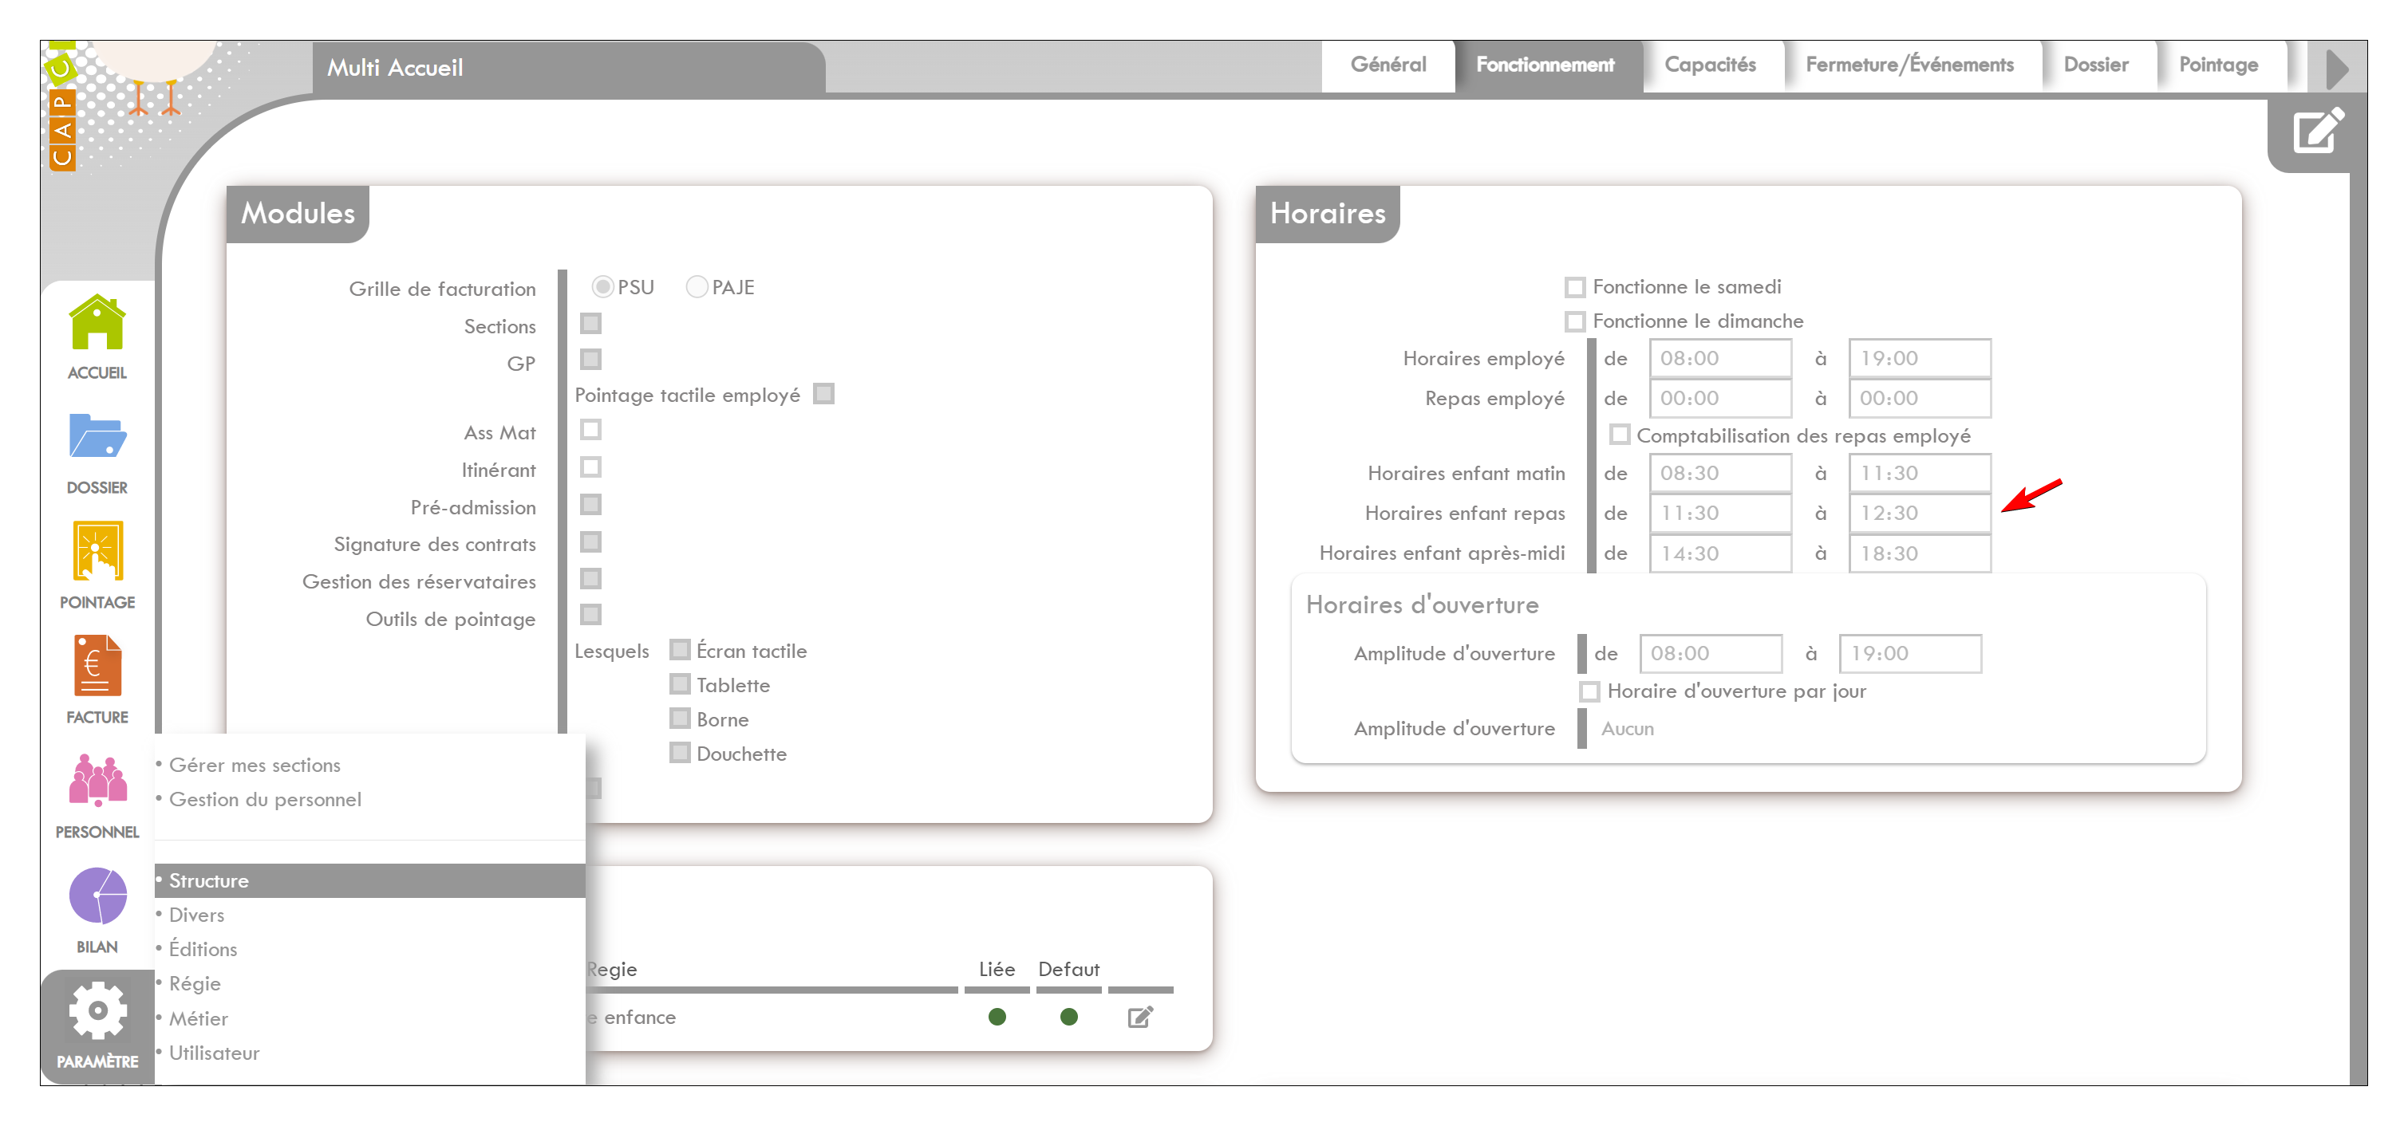Toggle the Pré-admission checkbox

click(590, 505)
